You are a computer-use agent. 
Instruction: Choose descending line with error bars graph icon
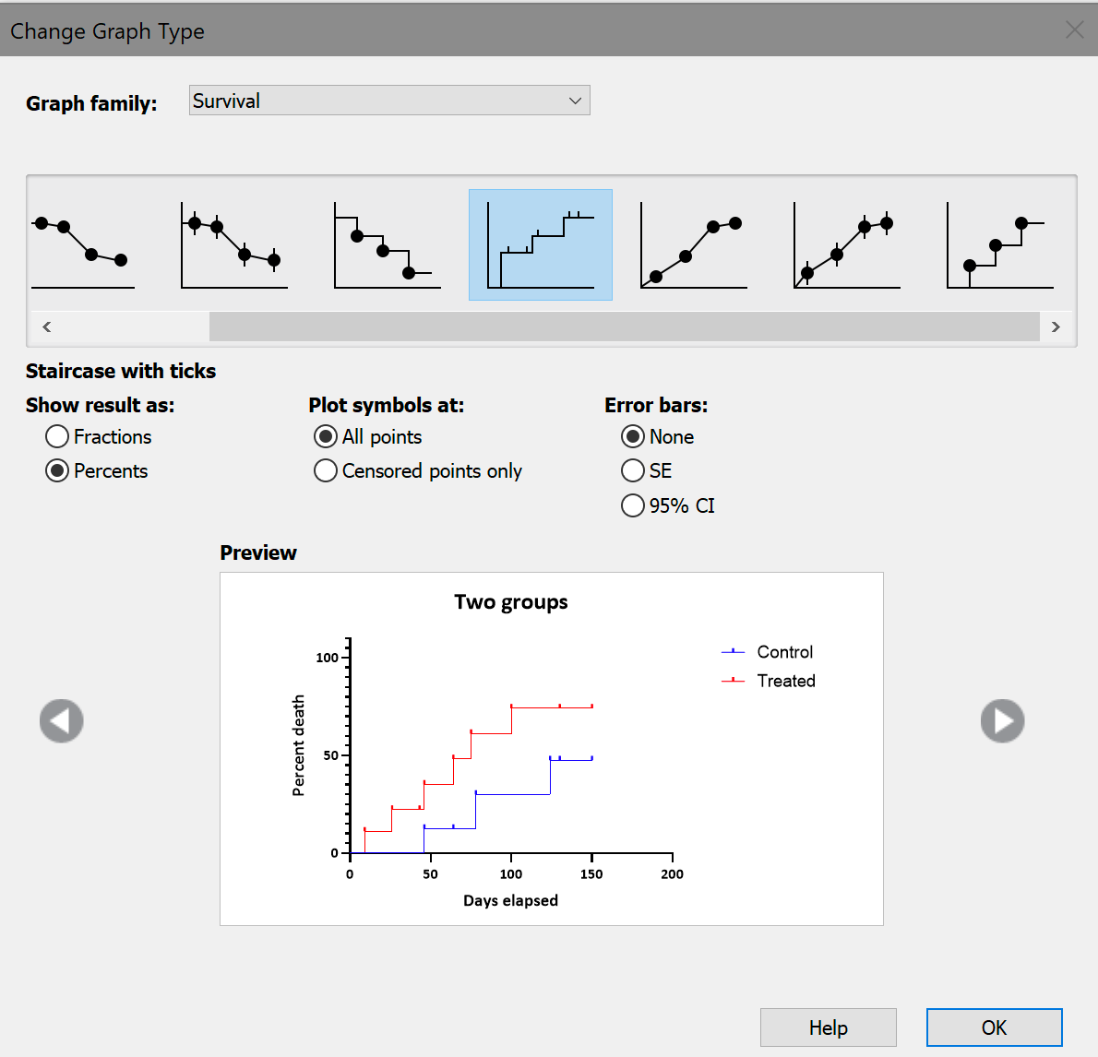[x=234, y=245]
